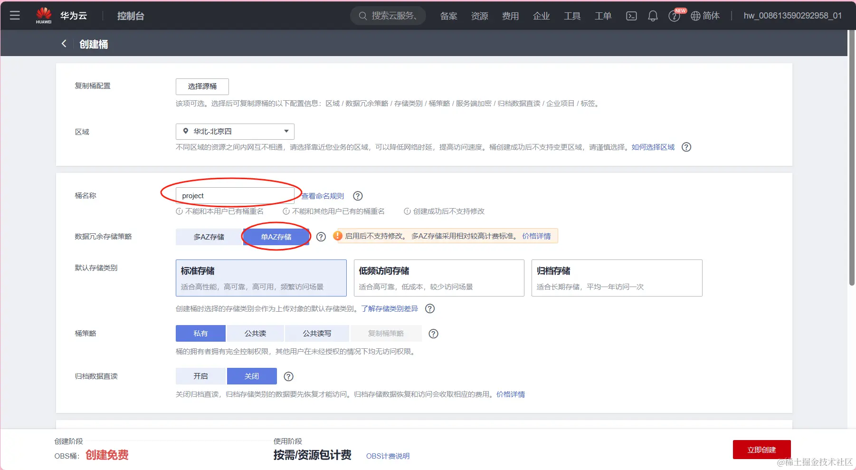Open the 简体 language dropdown
Image resolution: width=856 pixels, height=470 pixels.
coord(711,16)
